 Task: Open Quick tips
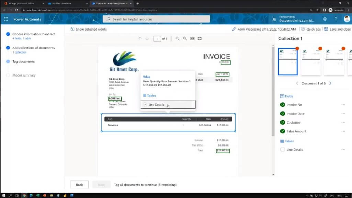(x=311, y=29)
